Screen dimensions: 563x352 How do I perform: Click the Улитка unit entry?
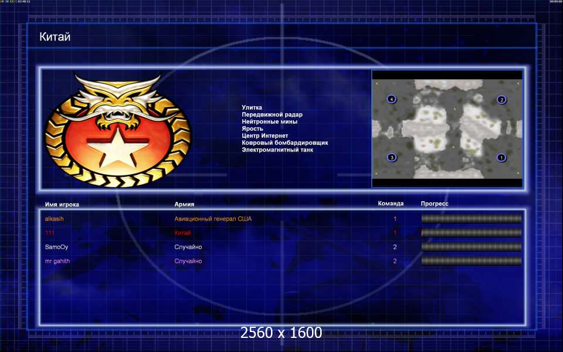252,107
